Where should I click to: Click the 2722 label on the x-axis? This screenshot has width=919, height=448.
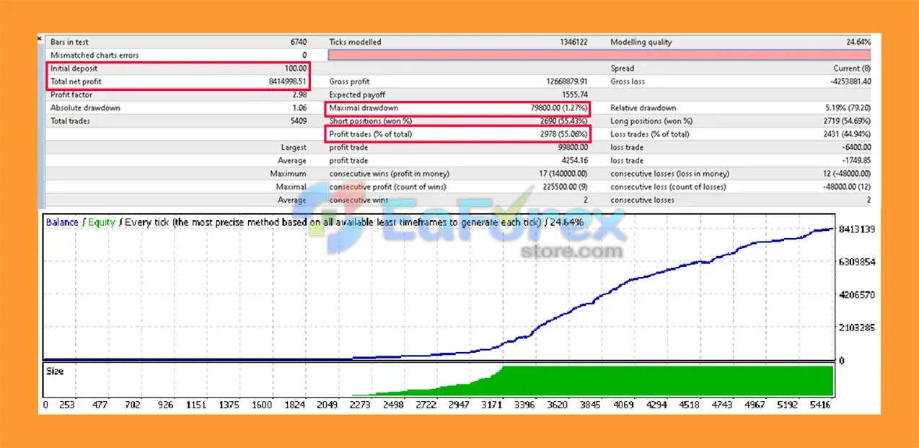tap(426, 405)
